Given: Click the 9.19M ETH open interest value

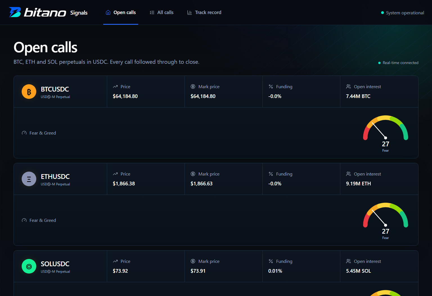Looking at the screenshot, I should pos(358,184).
